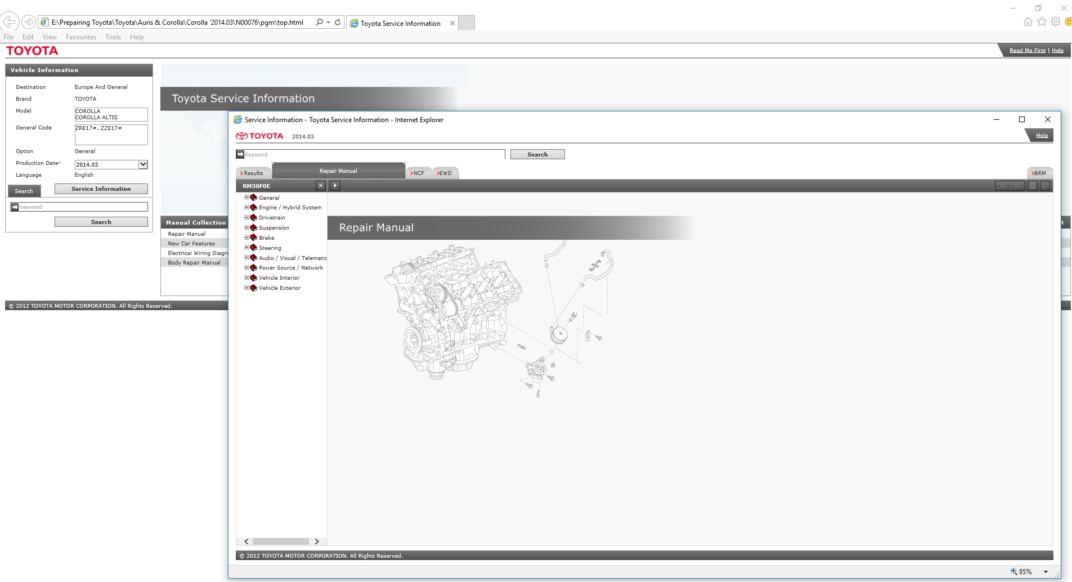Open the zoom level dropdown at 85%
The height and width of the screenshot is (582, 1072).
point(1046,572)
